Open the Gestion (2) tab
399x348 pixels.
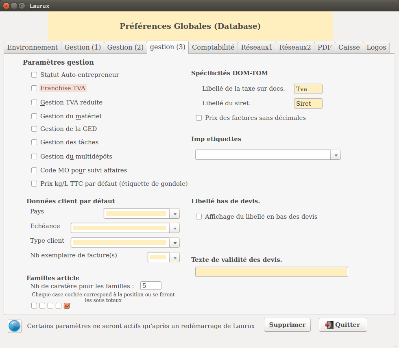[x=125, y=48]
